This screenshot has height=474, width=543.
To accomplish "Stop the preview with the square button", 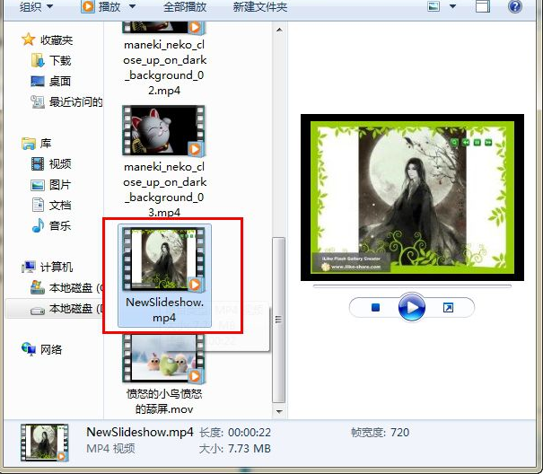I will pyautogui.click(x=375, y=307).
